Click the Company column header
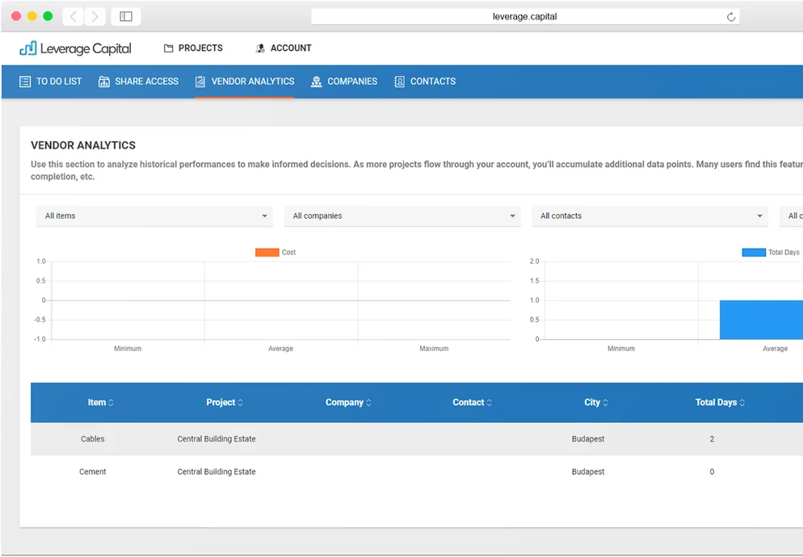The height and width of the screenshot is (557, 803). (x=348, y=403)
